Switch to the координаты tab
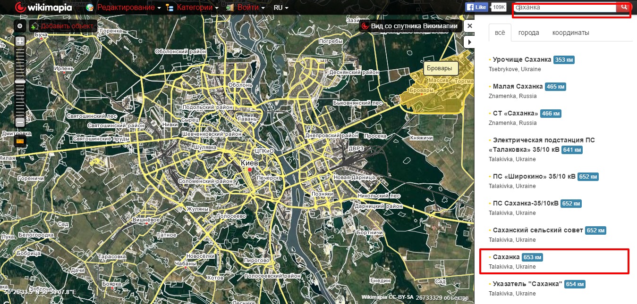 click(571, 33)
